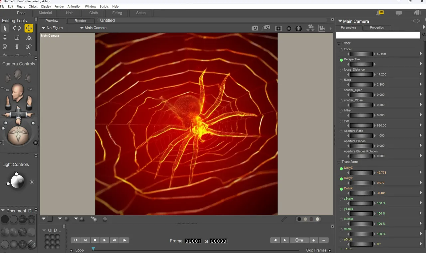Toggle the Perspective green animation dot

coord(341,60)
